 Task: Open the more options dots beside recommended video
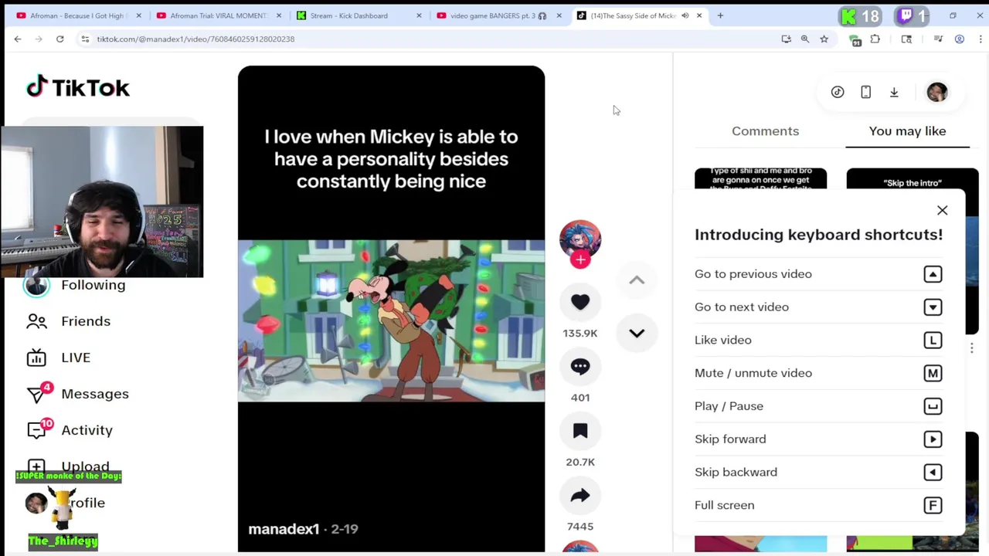[x=972, y=347]
